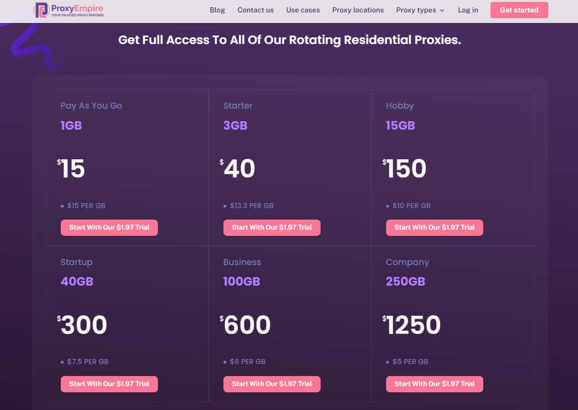
Task: Click the $1250 Company plan price
Action: [413, 325]
